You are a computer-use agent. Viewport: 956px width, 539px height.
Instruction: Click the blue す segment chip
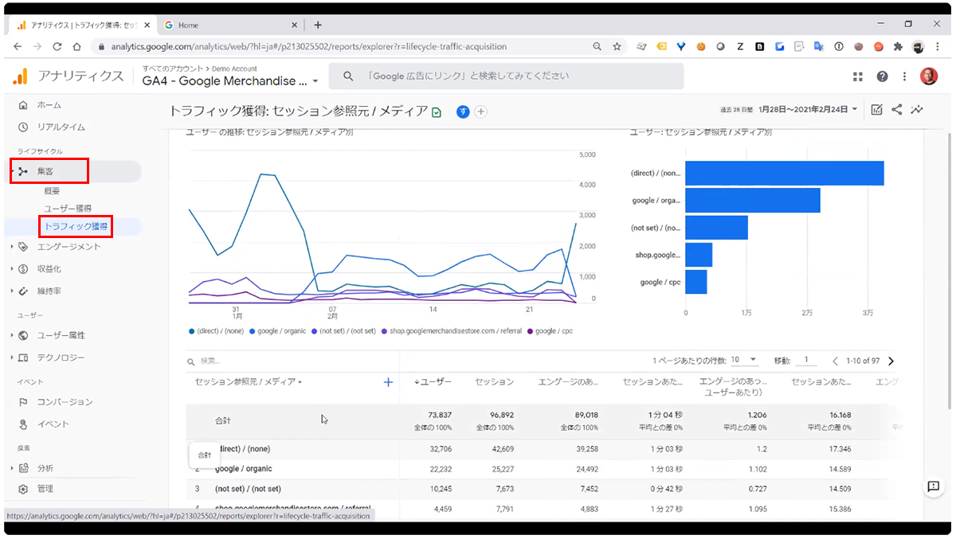click(463, 111)
